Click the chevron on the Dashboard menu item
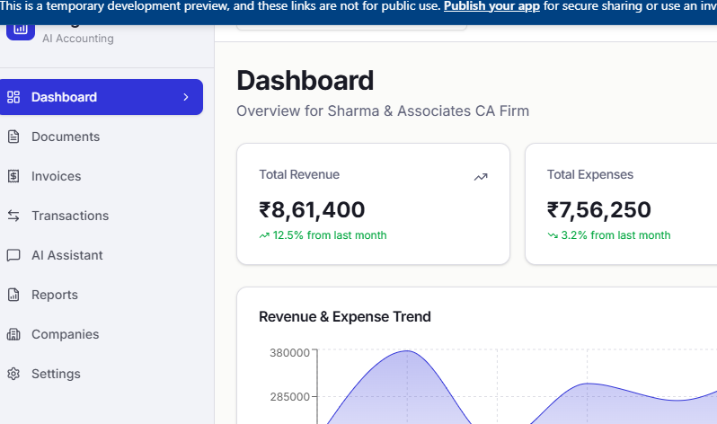Screen dimensions: 717x424 186,97
